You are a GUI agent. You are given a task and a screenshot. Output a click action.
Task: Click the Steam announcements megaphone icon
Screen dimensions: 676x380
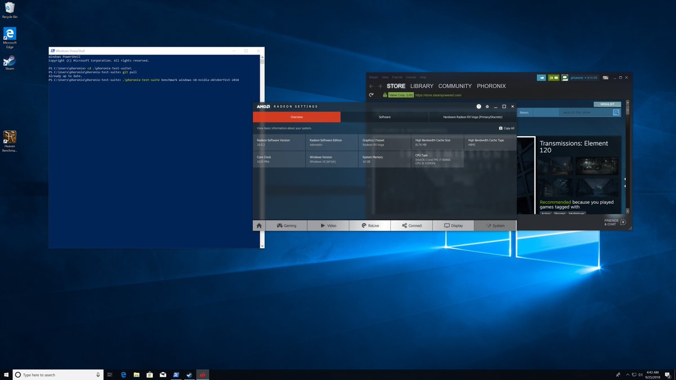tap(541, 78)
